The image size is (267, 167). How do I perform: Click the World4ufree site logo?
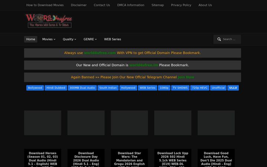[49, 21]
